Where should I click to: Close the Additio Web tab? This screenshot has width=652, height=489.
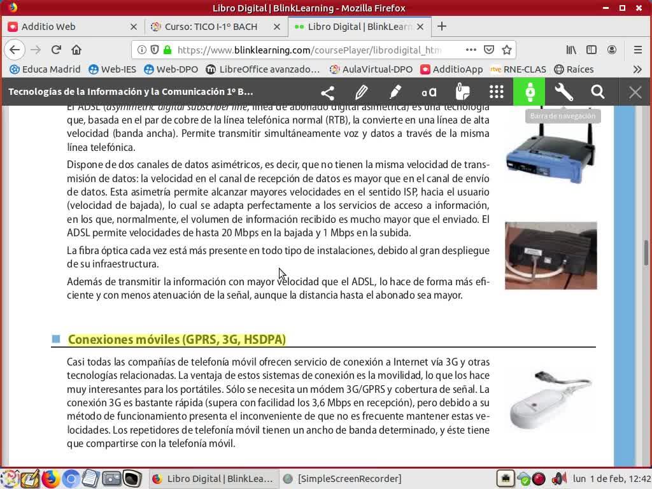[134, 27]
